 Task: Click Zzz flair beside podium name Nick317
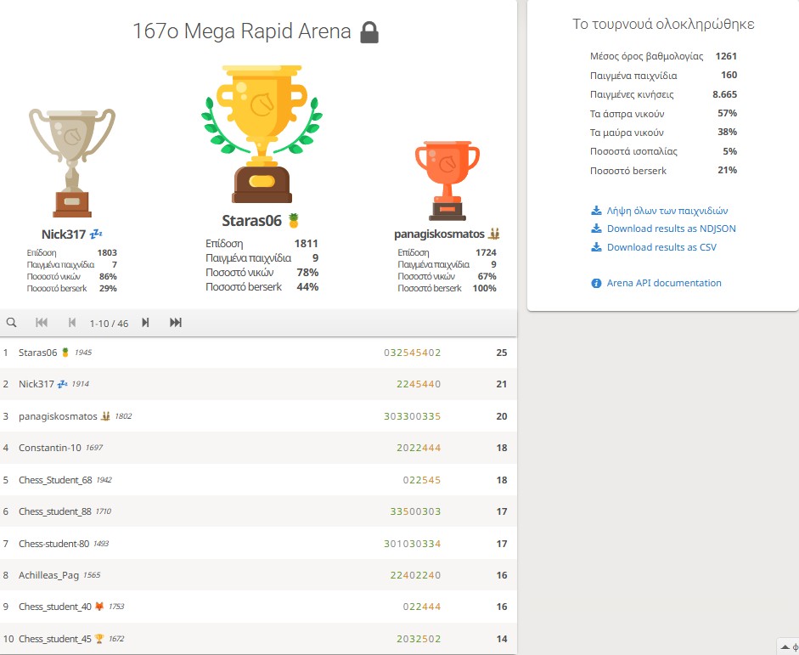pos(96,234)
